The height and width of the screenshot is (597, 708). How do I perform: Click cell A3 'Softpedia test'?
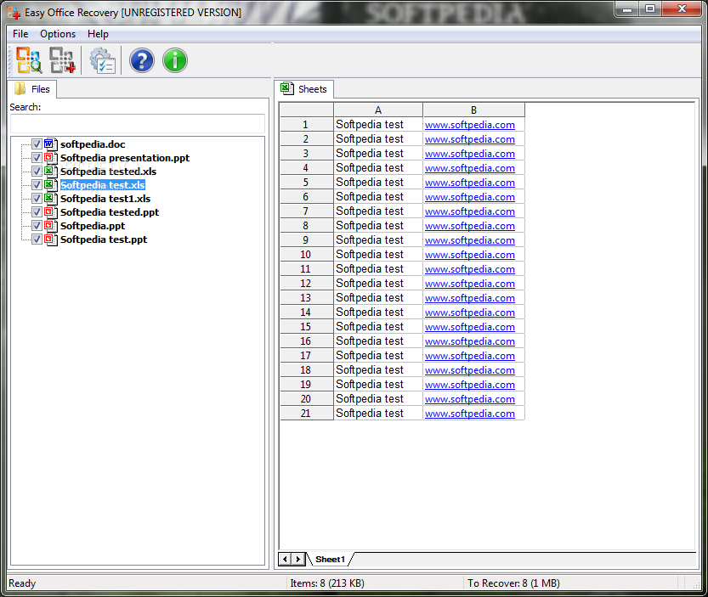coord(378,154)
